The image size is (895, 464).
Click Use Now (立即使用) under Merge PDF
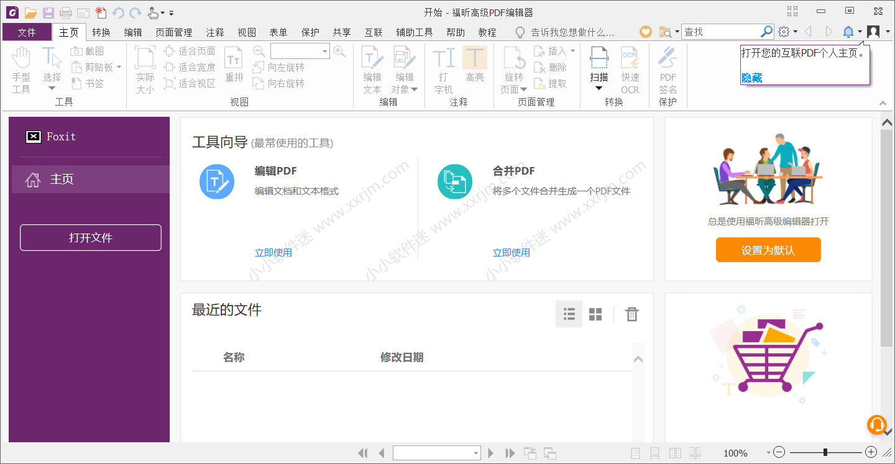512,253
